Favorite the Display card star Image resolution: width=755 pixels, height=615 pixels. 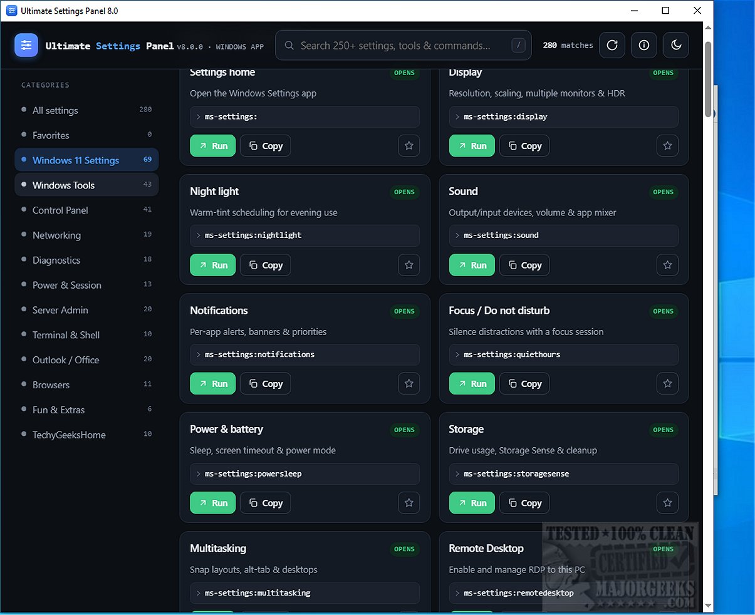click(x=668, y=146)
